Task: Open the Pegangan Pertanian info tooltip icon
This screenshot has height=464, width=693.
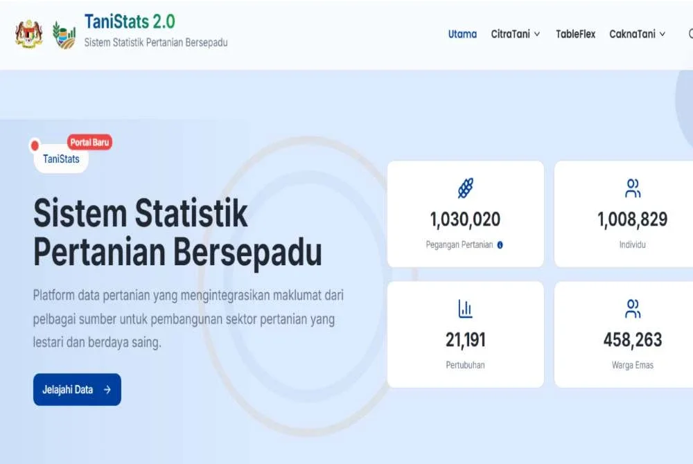Action: (x=499, y=244)
